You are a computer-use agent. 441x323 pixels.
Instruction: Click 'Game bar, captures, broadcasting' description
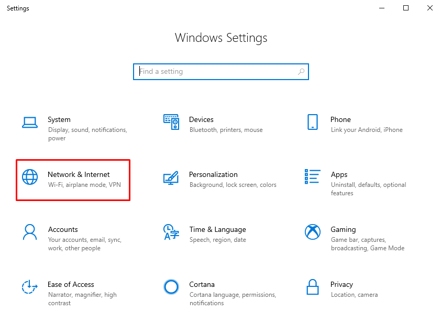point(368,244)
